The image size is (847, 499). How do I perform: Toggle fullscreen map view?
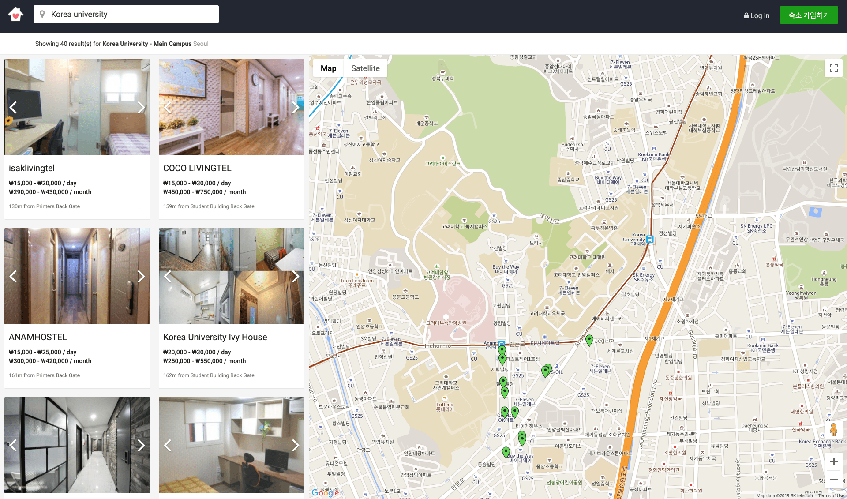834,68
